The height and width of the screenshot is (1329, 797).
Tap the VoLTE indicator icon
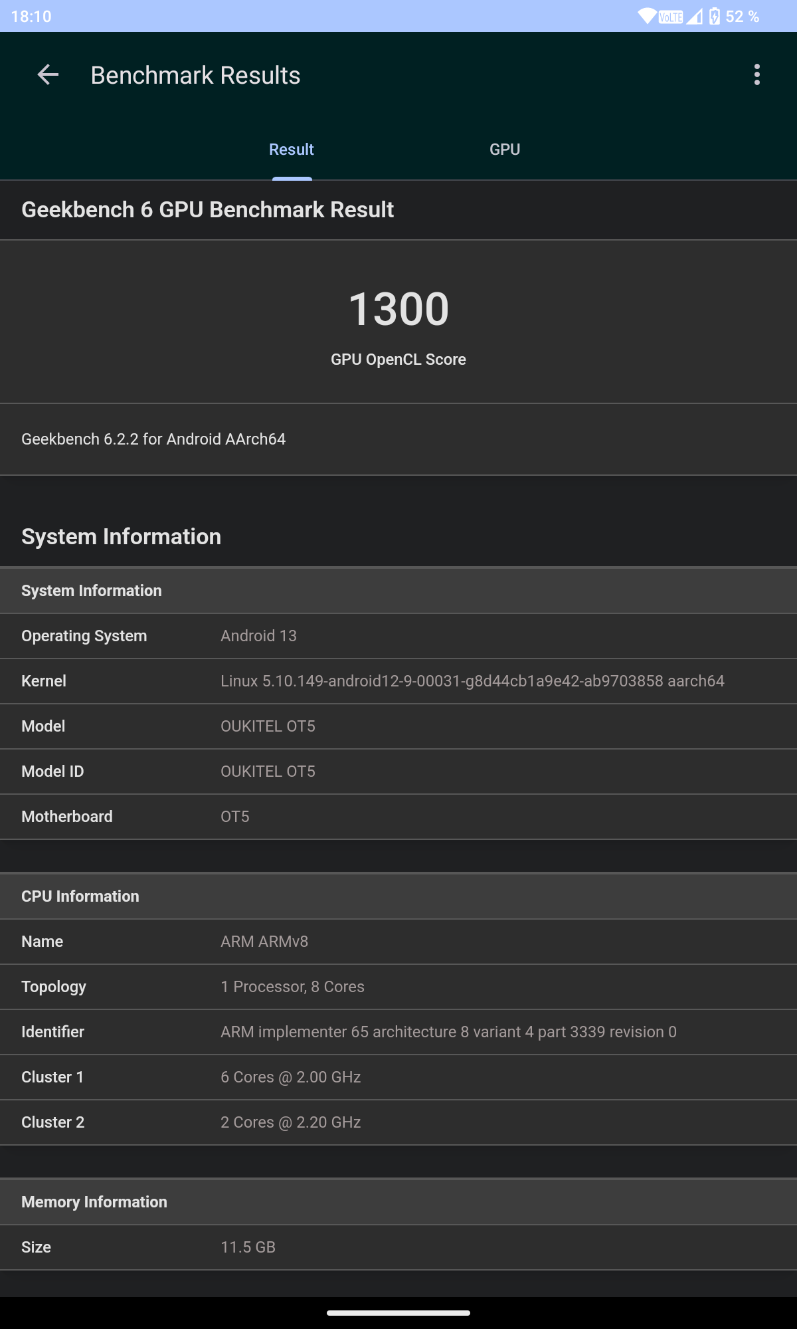[x=671, y=17]
